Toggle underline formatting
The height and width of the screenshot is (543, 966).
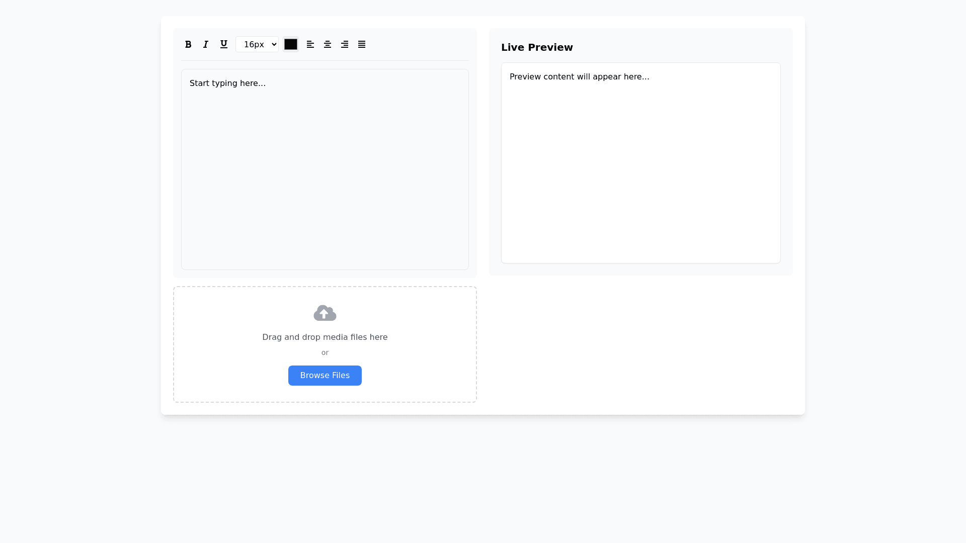224,44
